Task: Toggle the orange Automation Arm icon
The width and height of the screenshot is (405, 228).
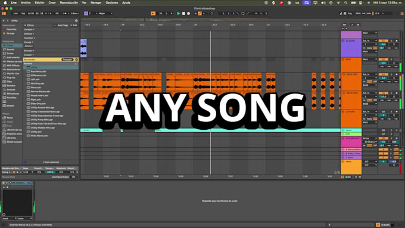Action: tap(200, 14)
